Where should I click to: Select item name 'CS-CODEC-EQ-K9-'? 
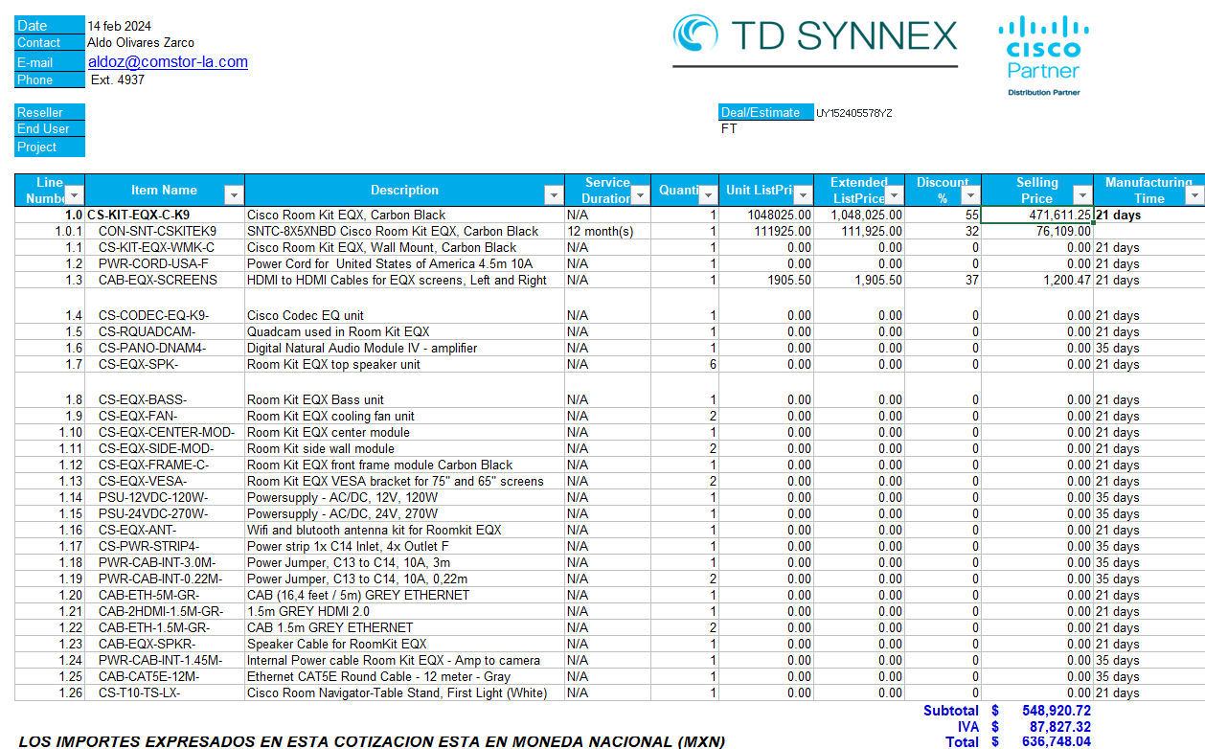(x=153, y=316)
